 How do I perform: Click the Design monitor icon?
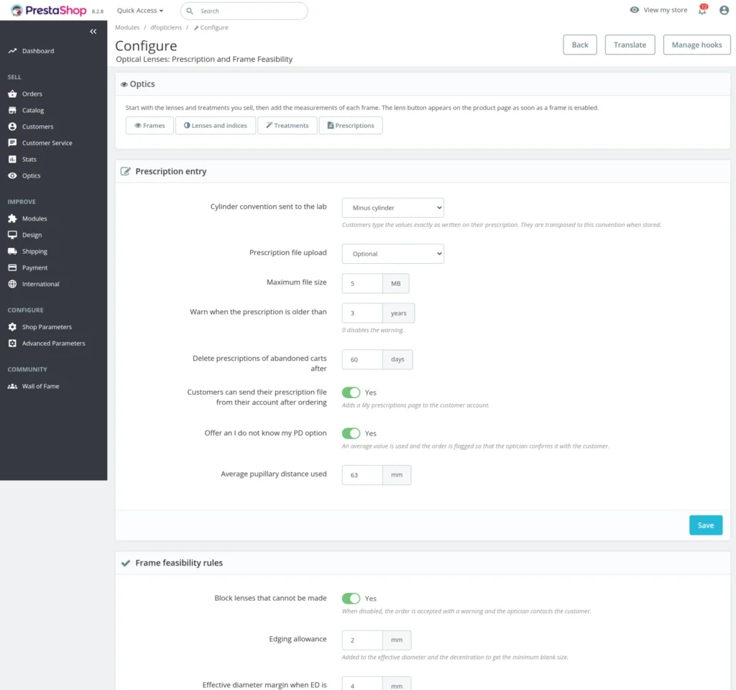tap(12, 235)
